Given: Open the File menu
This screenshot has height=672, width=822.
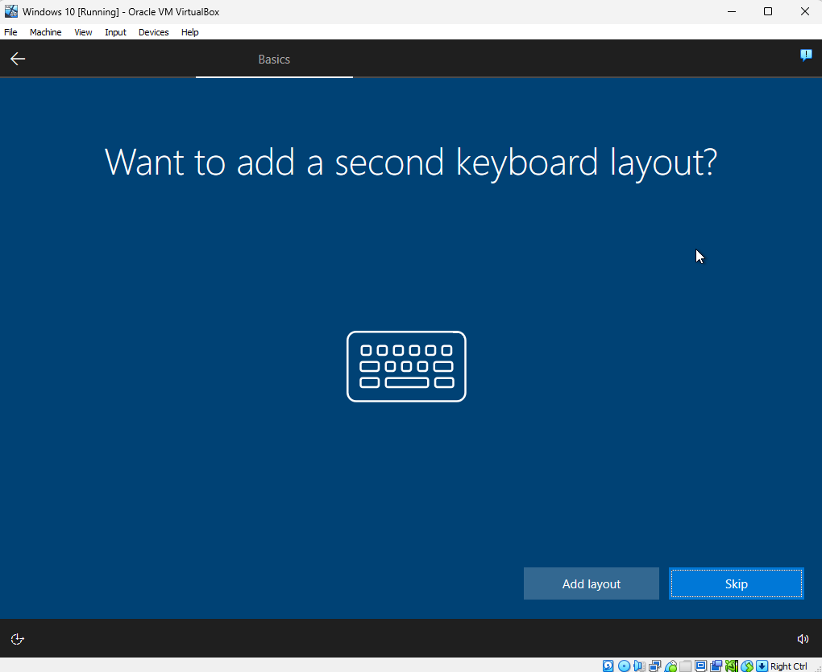Looking at the screenshot, I should 10,32.
